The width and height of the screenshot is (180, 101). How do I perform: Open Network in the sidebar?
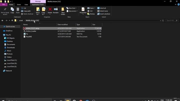pos(9,71)
